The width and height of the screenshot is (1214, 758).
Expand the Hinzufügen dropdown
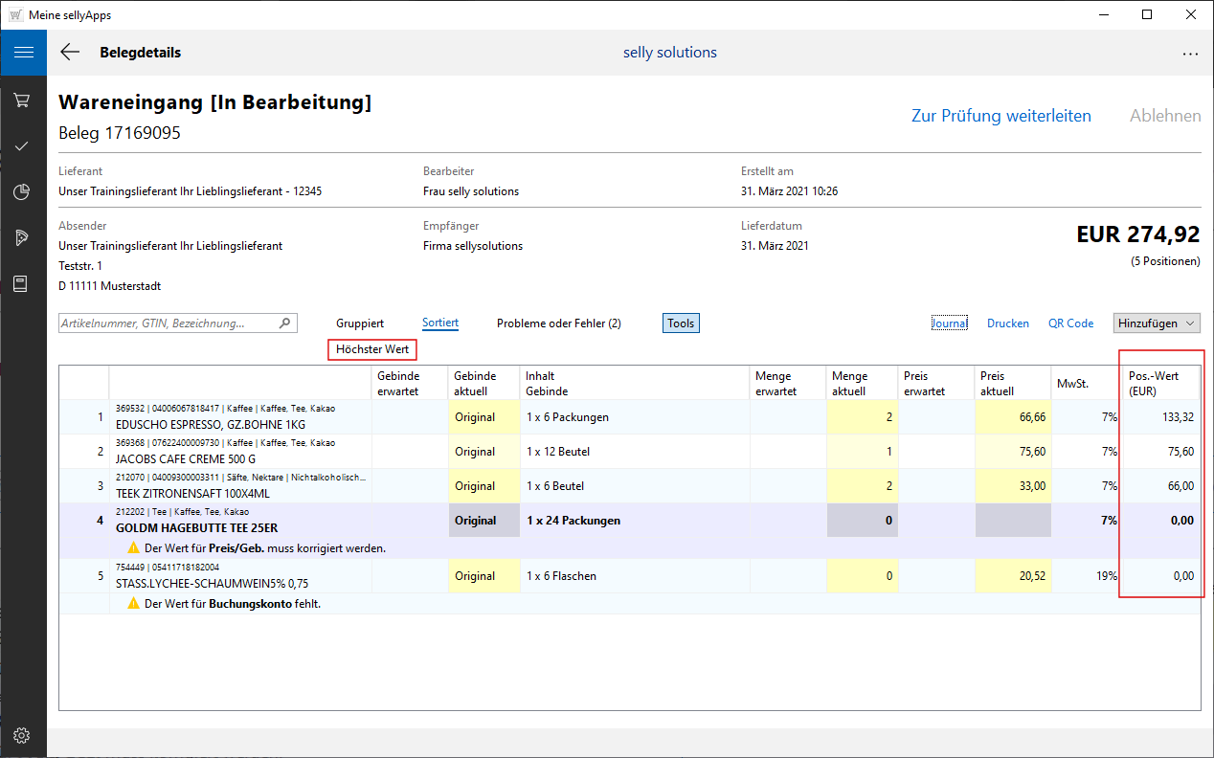[1157, 323]
